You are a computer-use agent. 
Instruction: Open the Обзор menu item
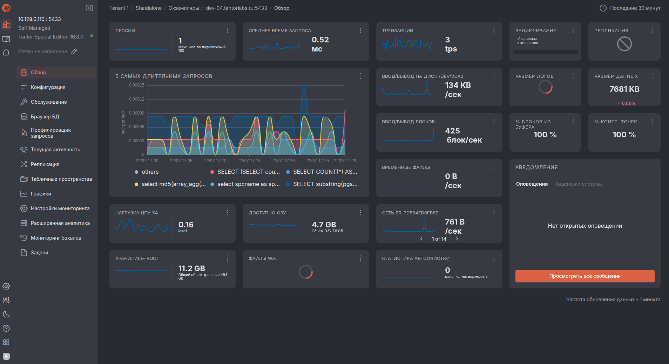(x=56, y=73)
